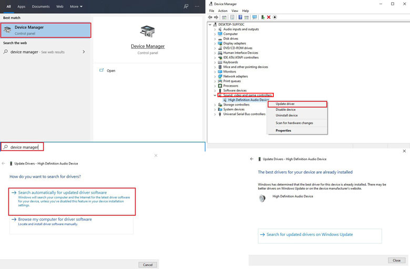Expand the Keyboards category
This screenshot has height=269, width=410.
(x=215, y=62)
